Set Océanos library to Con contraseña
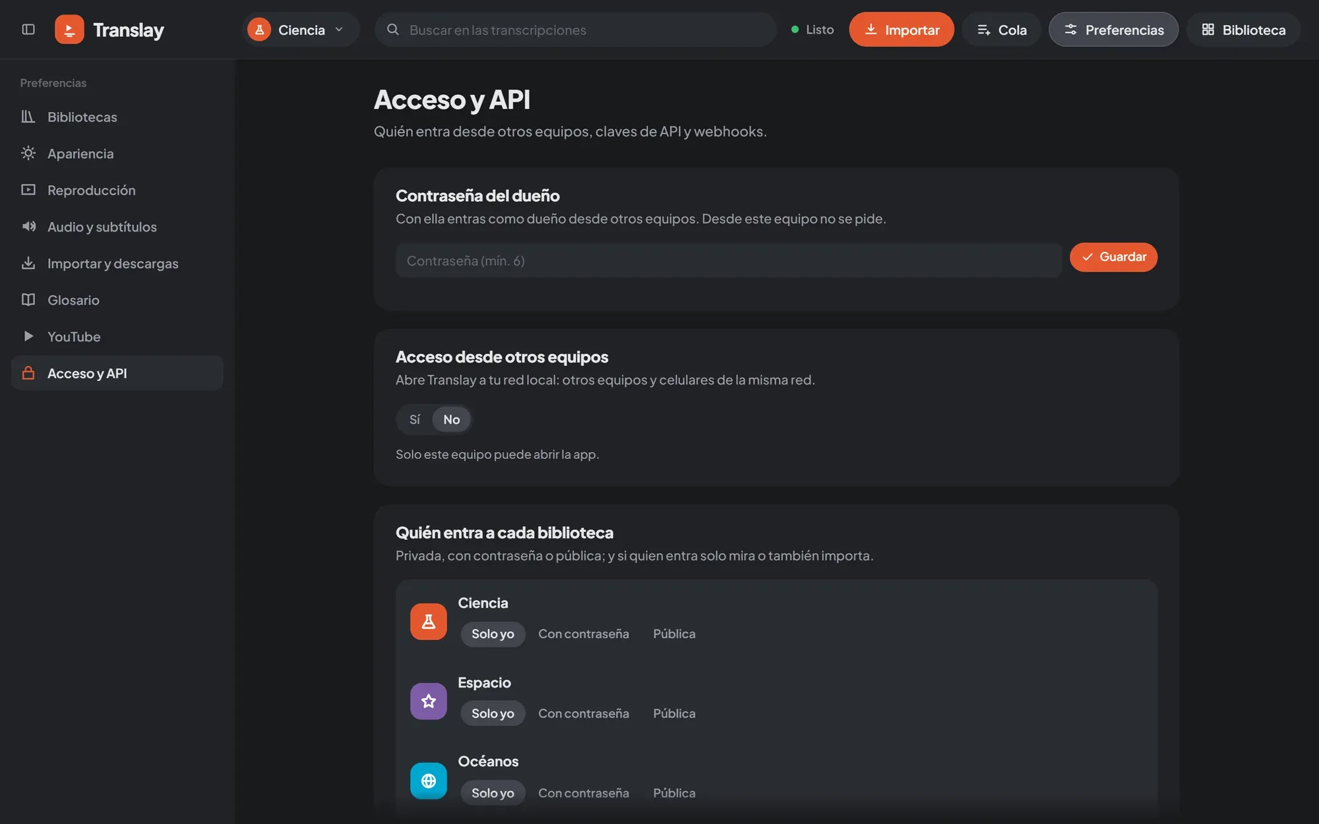The width and height of the screenshot is (1319, 824). pos(584,793)
